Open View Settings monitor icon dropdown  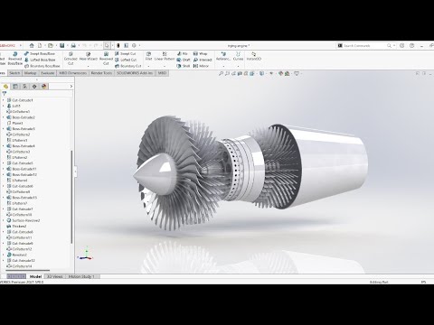pyautogui.click(x=297, y=73)
